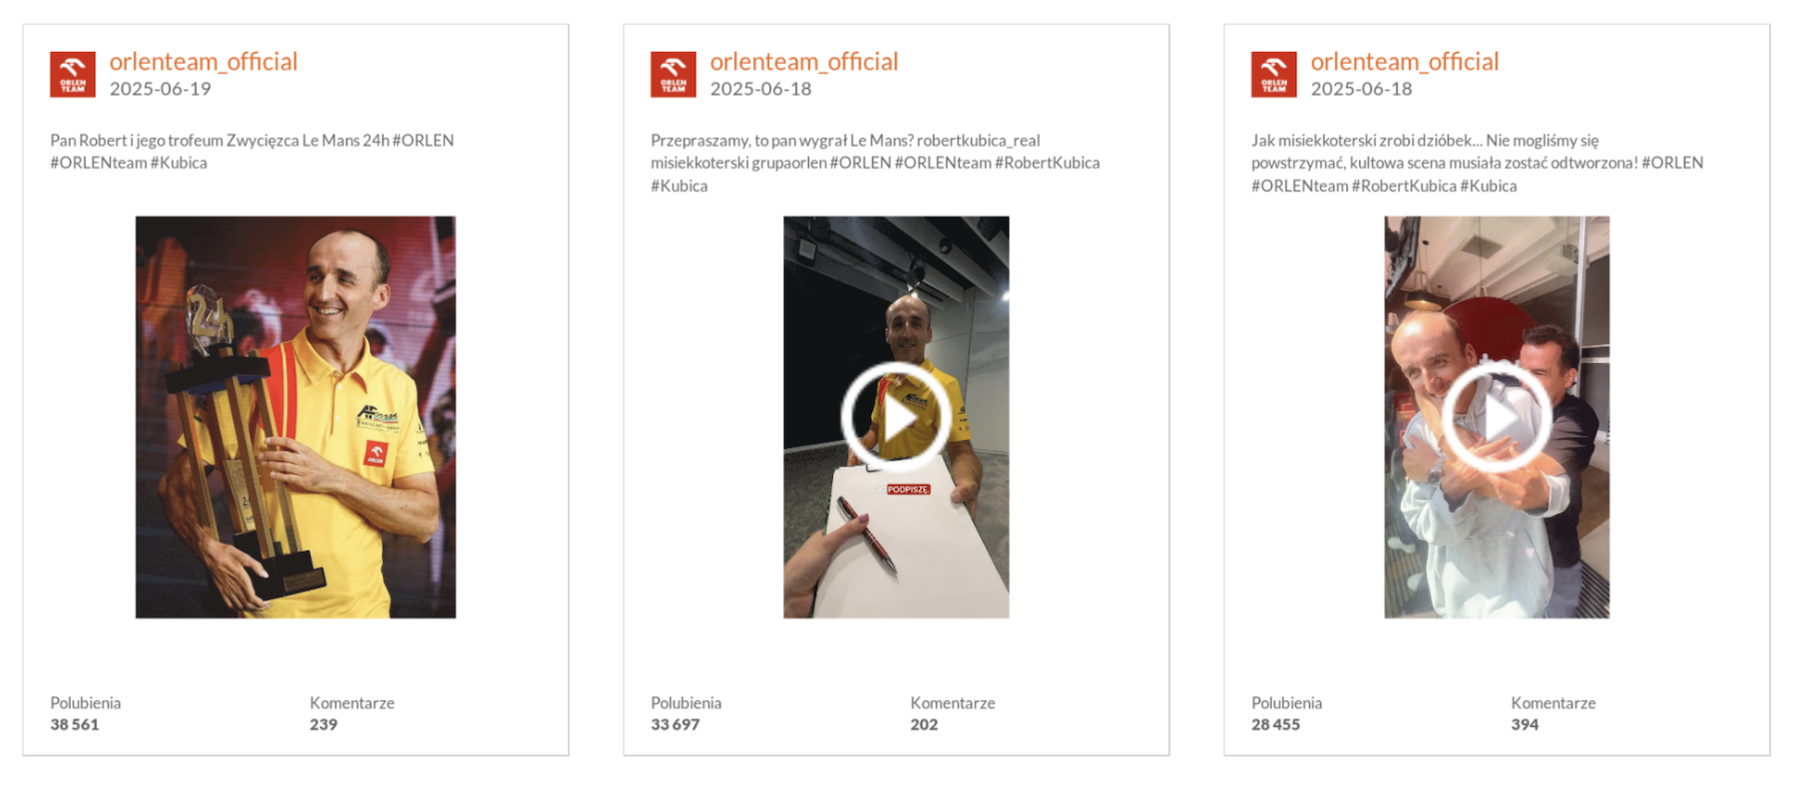This screenshot has height=787, width=1796.
Task: Open orlenteam_official link on middle post
Action: pyautogui.click(x=804, y=61)
